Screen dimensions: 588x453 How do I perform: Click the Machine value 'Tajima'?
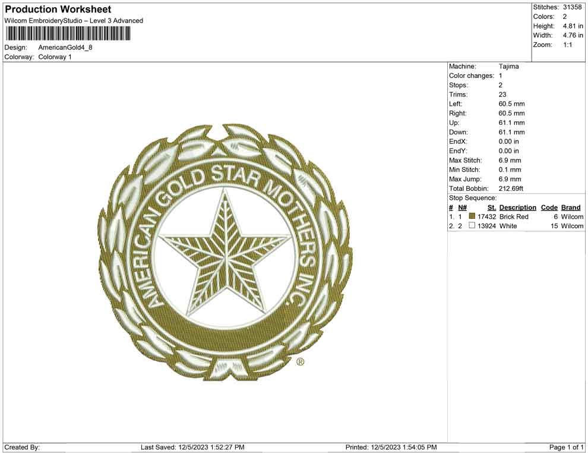point(509,66)
